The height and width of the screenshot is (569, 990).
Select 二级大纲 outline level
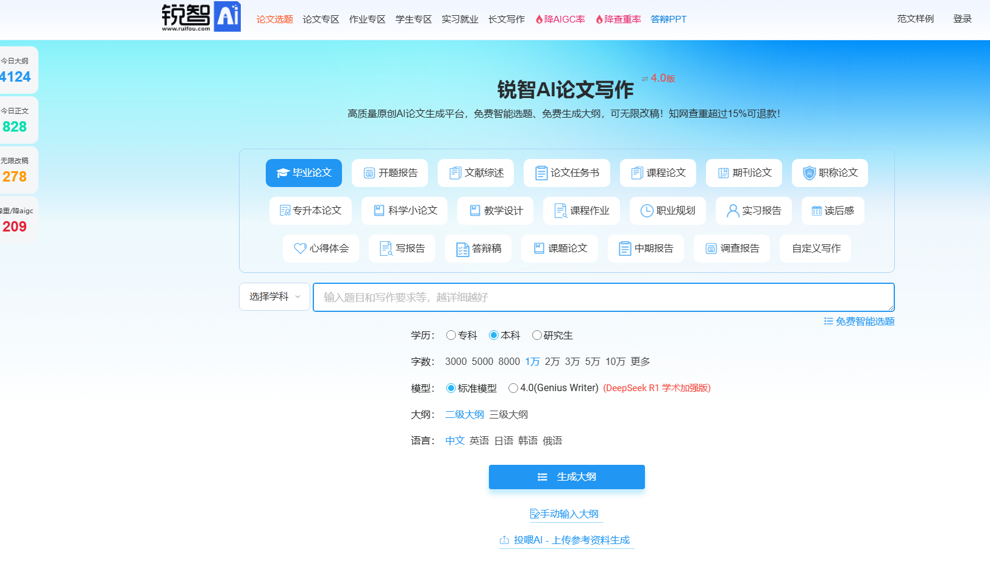pyautogui.click(x=465, y=415)
